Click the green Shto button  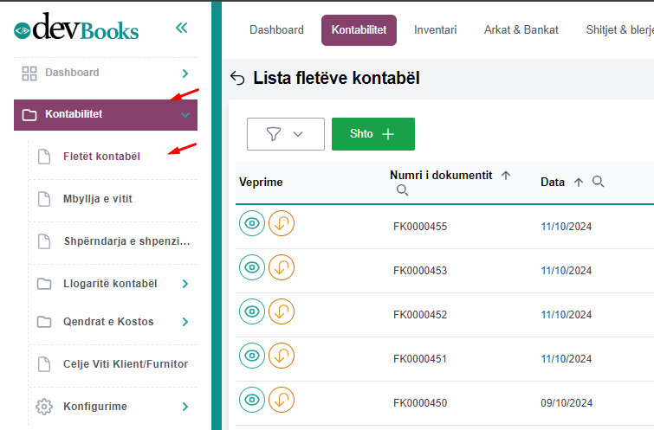coord(372,134)
